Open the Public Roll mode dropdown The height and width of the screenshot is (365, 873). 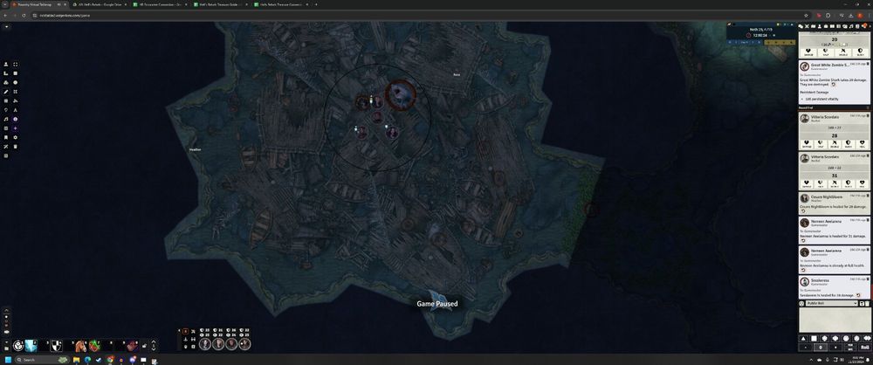click(832, 303)
